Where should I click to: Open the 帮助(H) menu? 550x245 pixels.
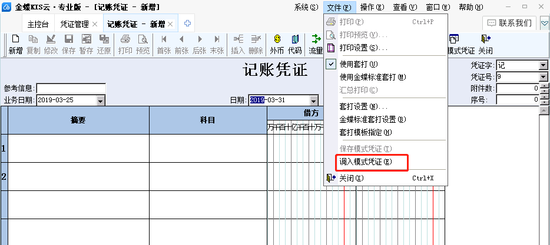tap(471, 7)
